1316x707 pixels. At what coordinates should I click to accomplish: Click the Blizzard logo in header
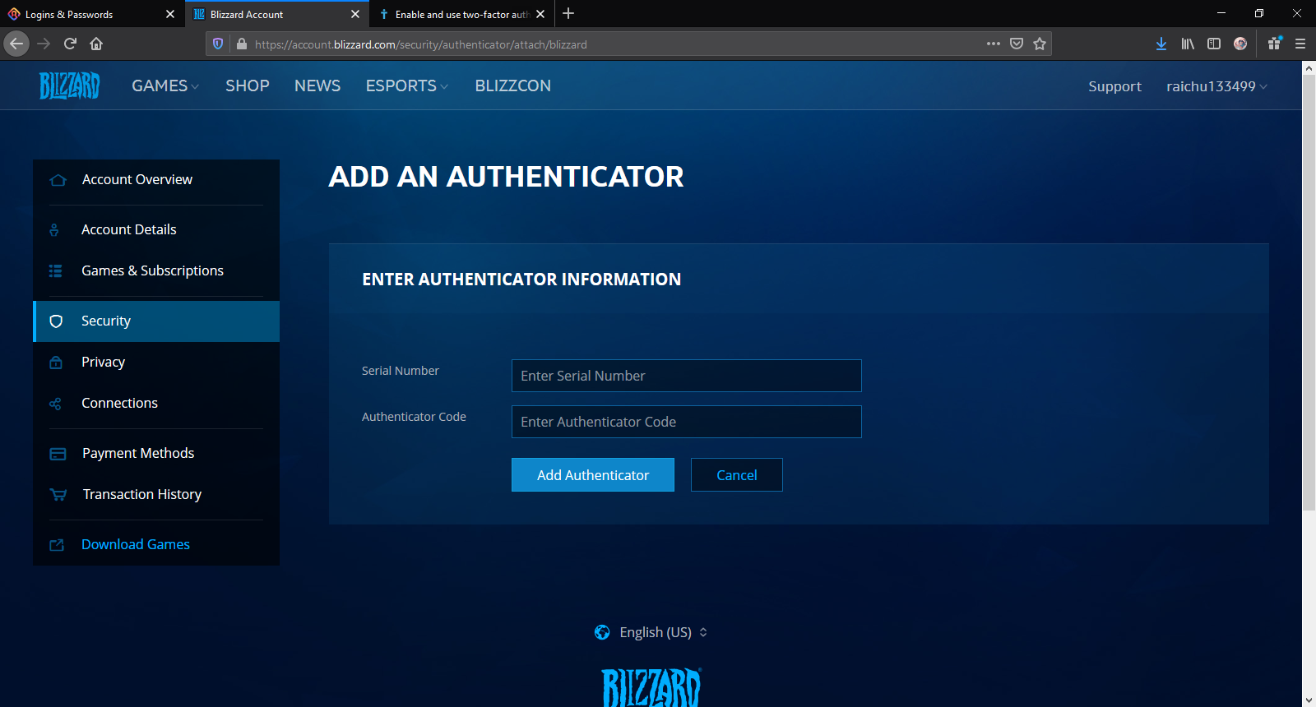coord(70,85)
